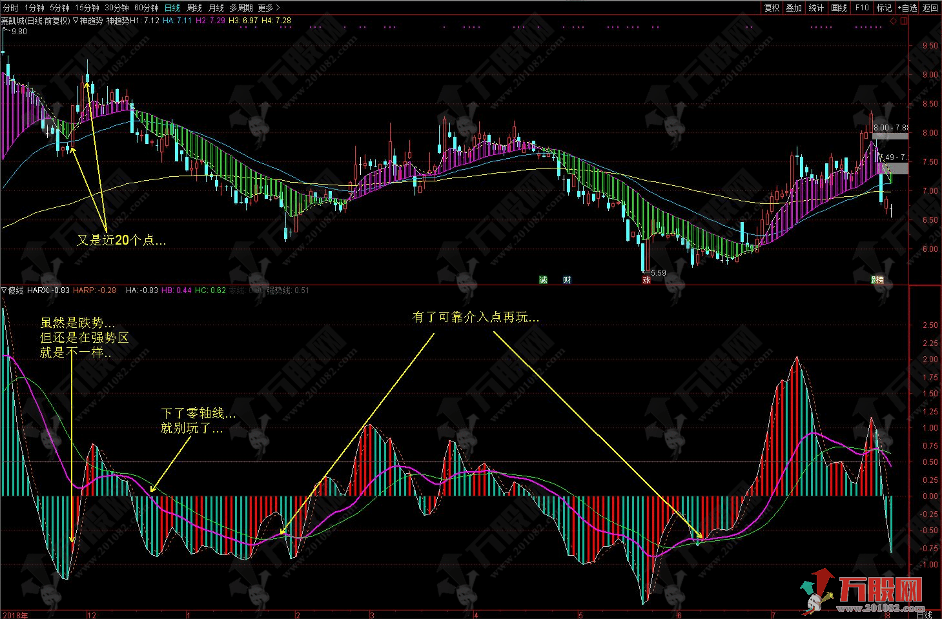
Task: Switch to 日线 daily chart
Action: 172,8
